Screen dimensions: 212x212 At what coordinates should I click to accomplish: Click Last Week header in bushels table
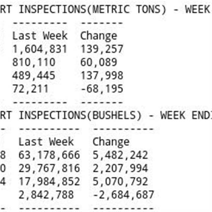tap(46, 142)
